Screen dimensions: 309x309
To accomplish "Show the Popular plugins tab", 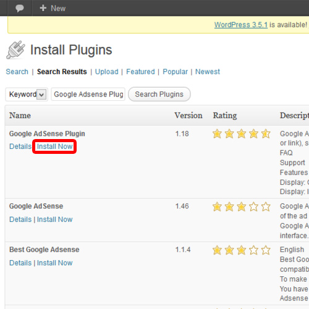I will (x=175, y=72).
